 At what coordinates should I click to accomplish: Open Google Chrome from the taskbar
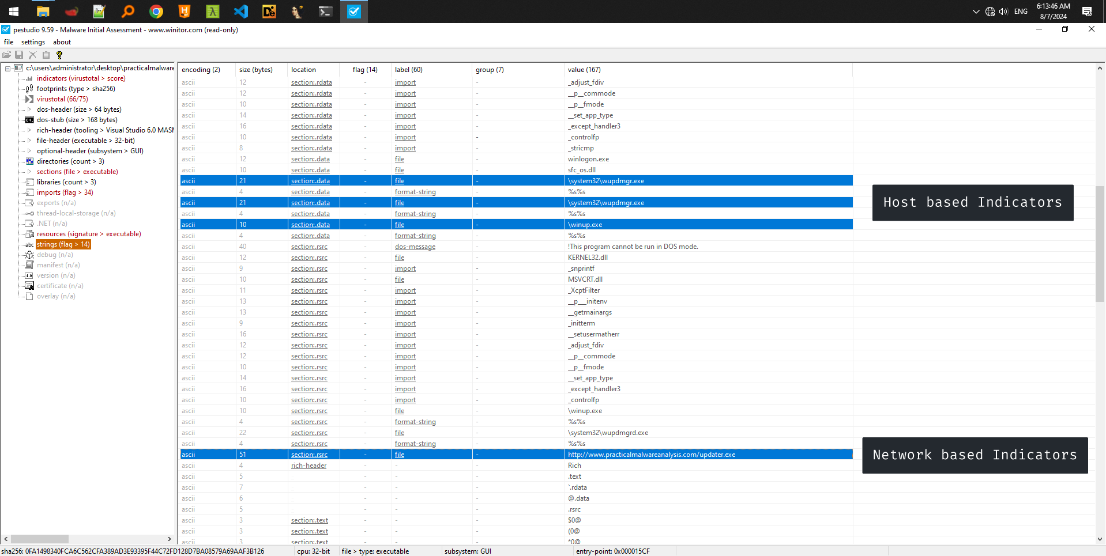click(156, 12)
